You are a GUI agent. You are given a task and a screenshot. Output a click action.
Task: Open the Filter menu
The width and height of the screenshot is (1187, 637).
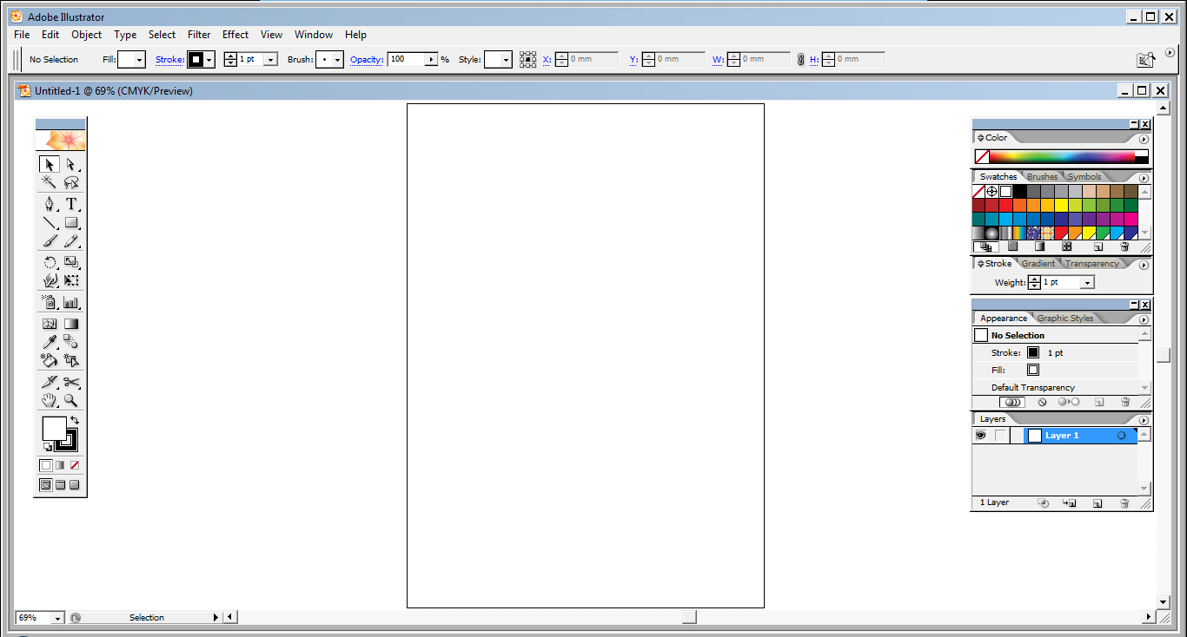click(199, 35)
